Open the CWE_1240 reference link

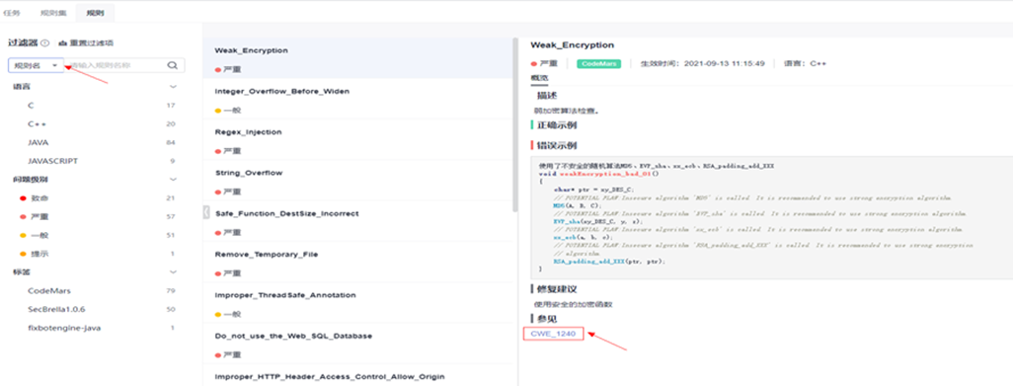(553, 334)
